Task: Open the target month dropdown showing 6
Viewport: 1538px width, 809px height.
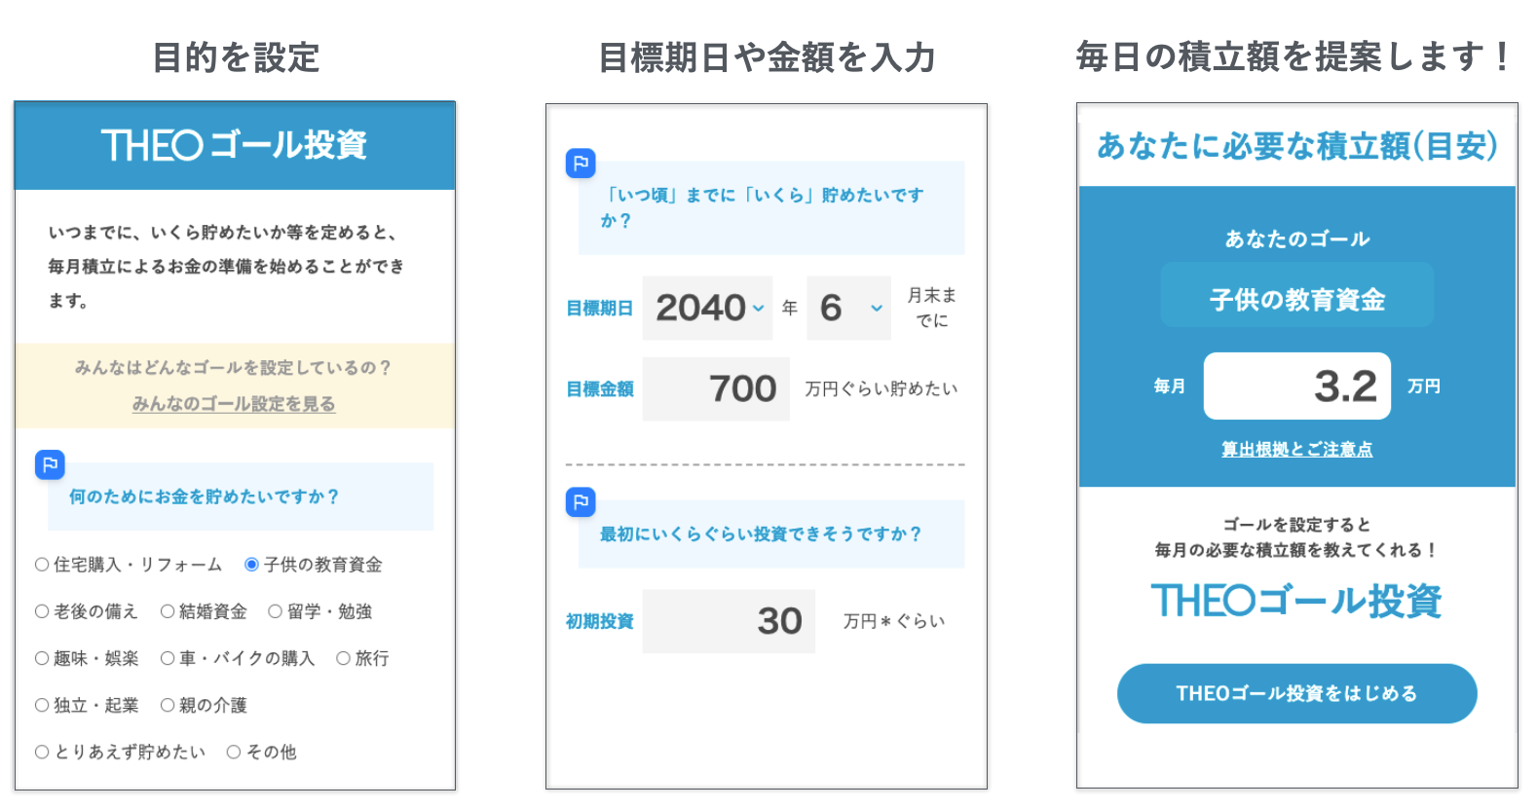Action: [x=848, y=309]
